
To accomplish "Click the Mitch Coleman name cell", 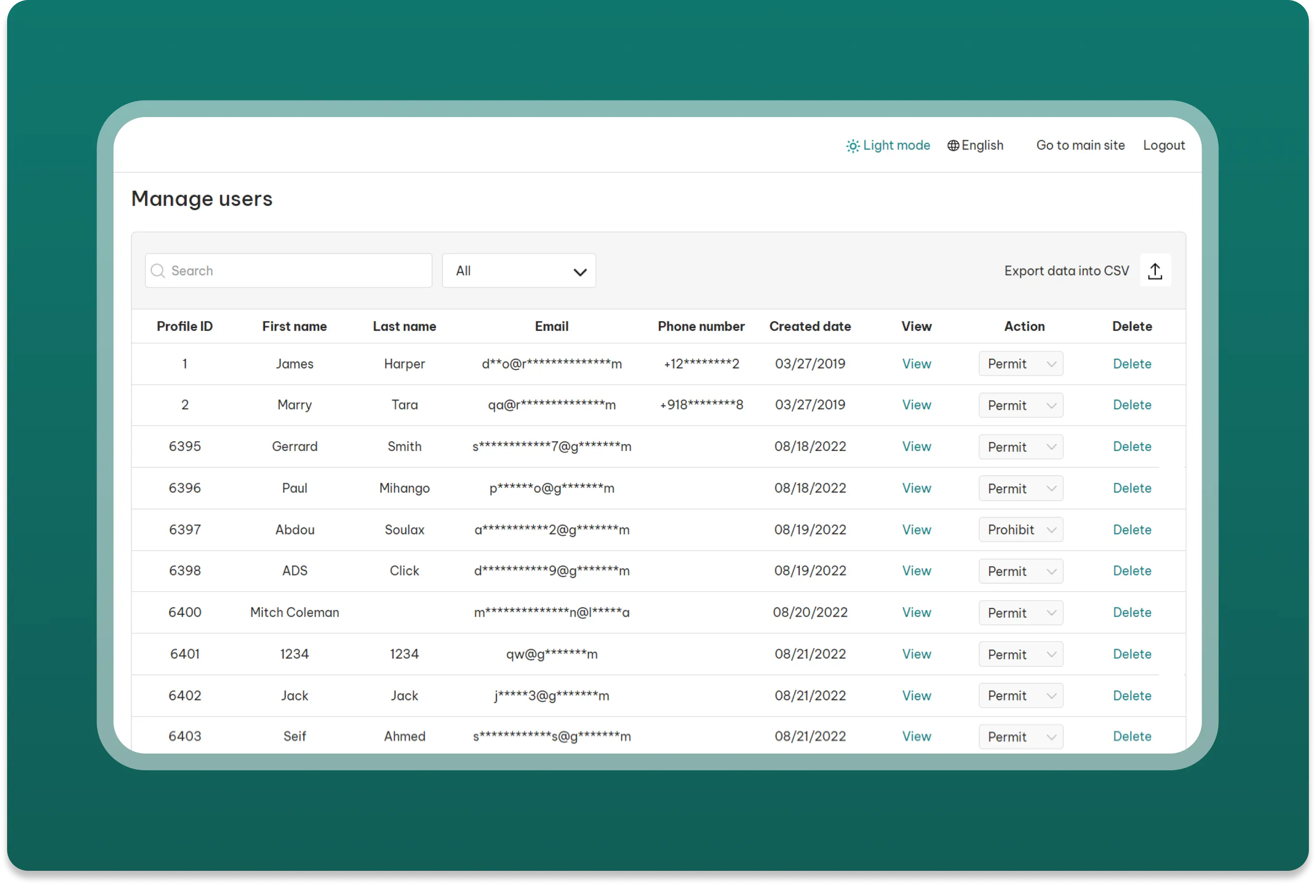I will [x=294, y=612].
